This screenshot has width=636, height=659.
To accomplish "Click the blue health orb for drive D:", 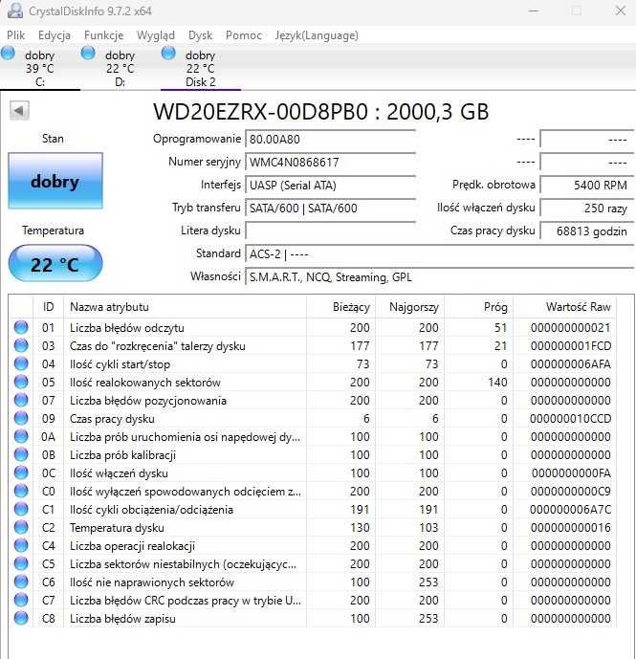I will [x=88, y=54].
